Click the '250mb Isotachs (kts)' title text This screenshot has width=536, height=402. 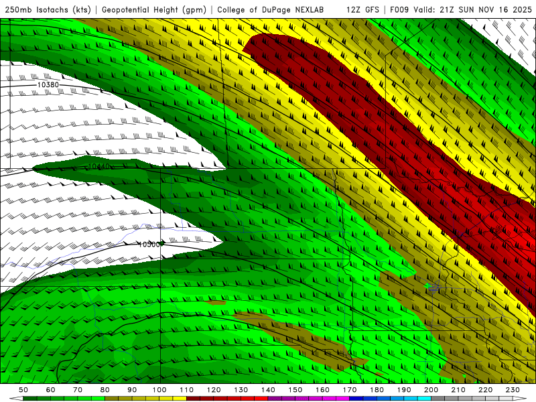point(48,10)
